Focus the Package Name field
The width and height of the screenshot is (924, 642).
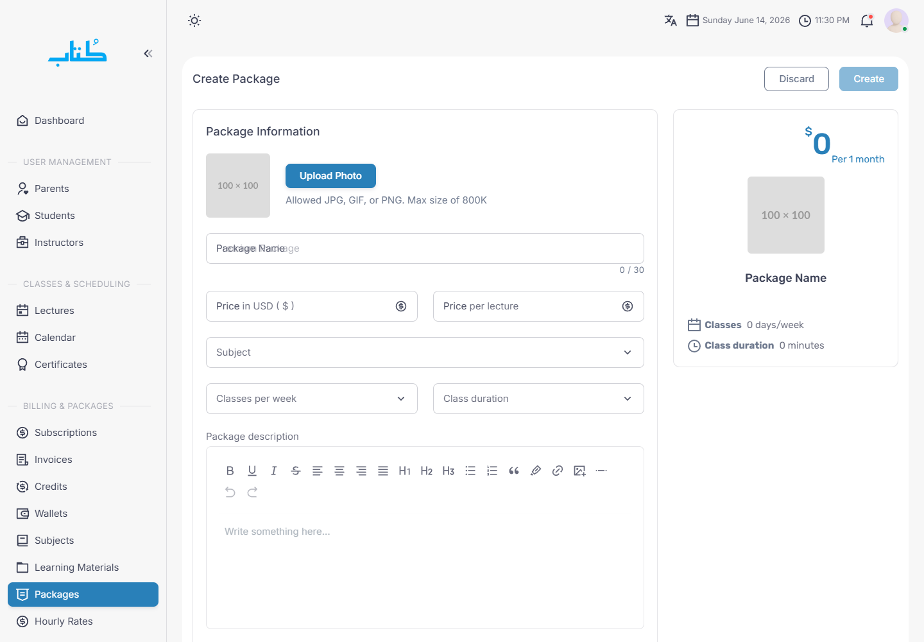(425, 248)
